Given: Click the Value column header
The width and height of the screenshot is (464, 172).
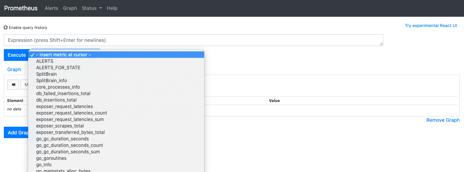Looking at the screenshot, I should [274, 101].
